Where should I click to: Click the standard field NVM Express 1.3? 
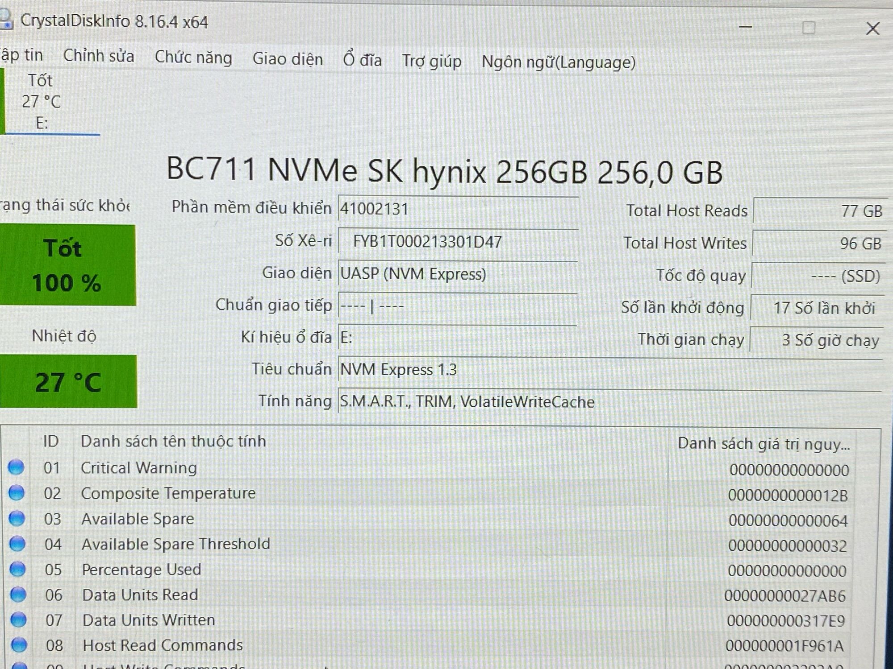(x=610, y=370)
